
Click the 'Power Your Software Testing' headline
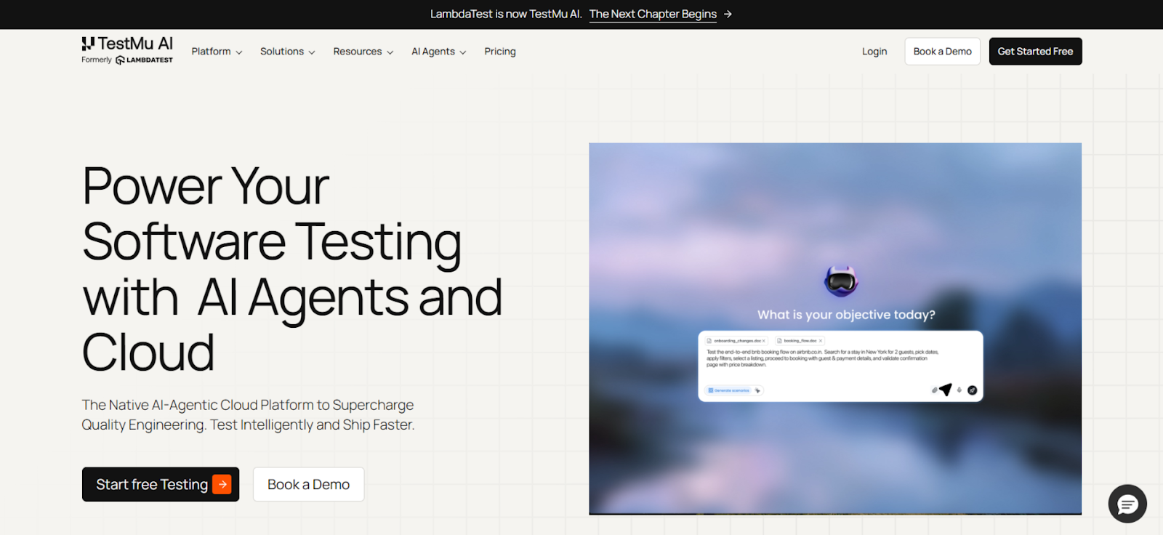click(x=291, y=268)
